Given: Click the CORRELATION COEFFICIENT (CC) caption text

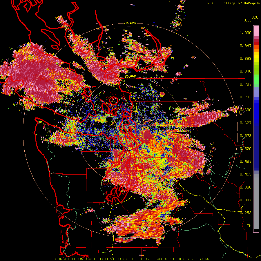Looking at the screenshot, I should click(x=91, y=259).
